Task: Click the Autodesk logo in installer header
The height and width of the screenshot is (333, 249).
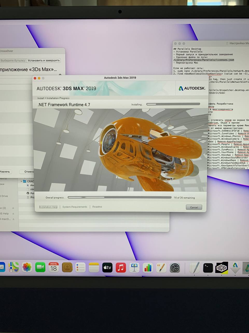Action: coord(192,88)
